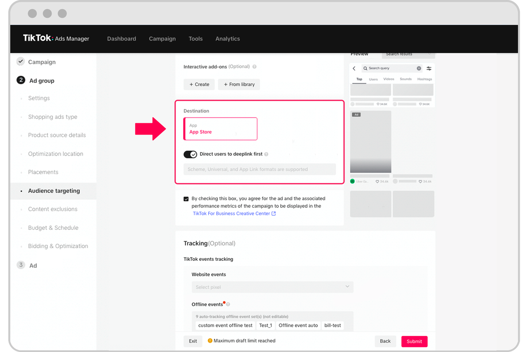528x352 pixels.
Task: Open the Tools menu
Action: (x=196, y=39)
